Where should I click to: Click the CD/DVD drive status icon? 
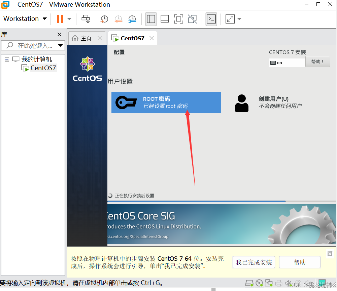(x=260, y=283)
